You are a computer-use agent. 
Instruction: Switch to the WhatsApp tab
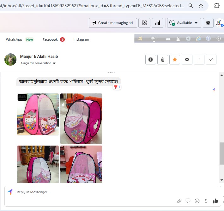coord(14,39)
